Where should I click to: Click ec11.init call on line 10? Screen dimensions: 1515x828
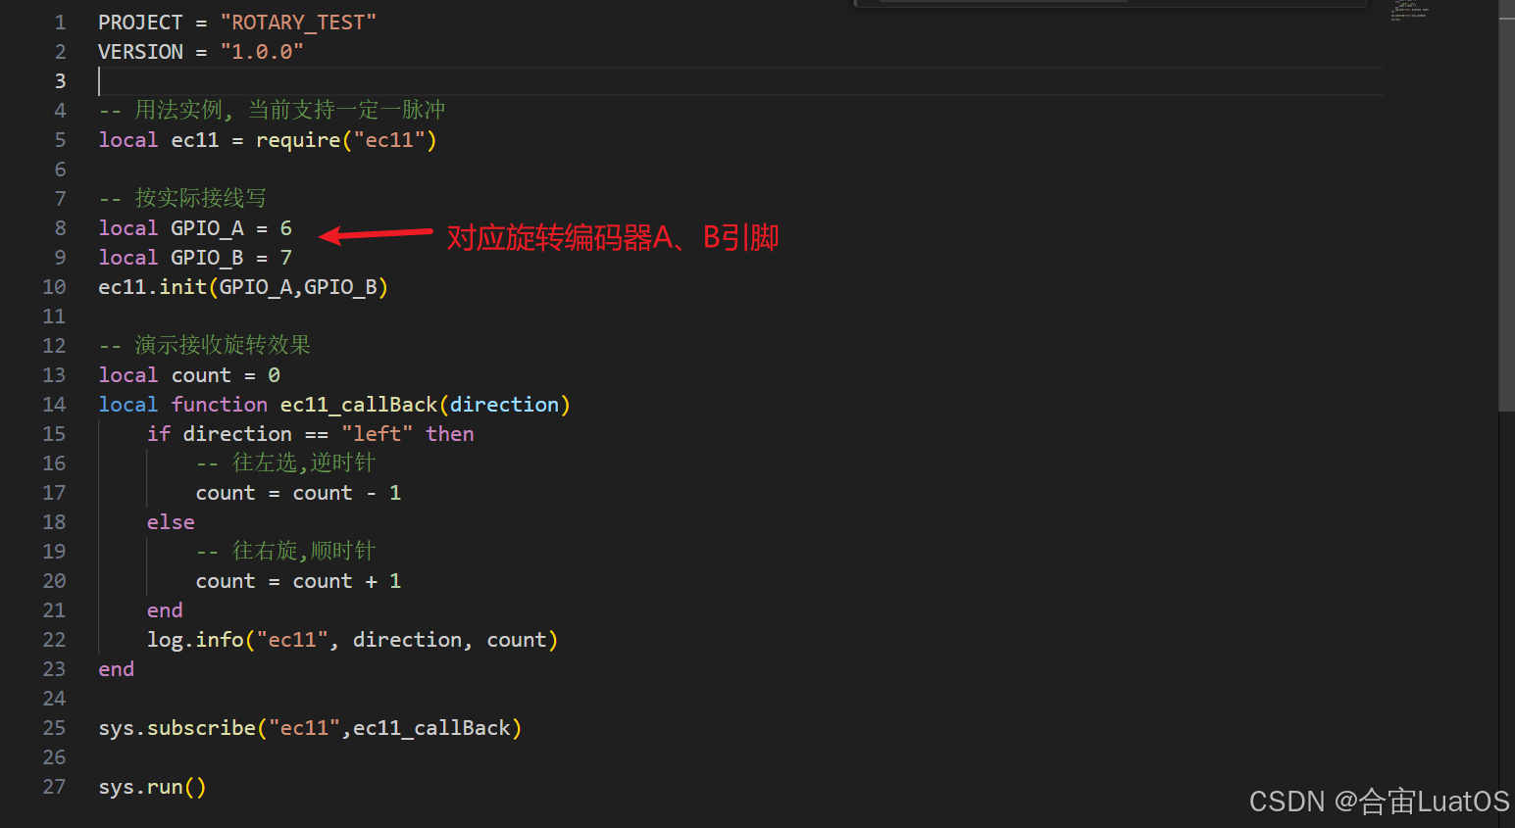(x=243, y=287)
